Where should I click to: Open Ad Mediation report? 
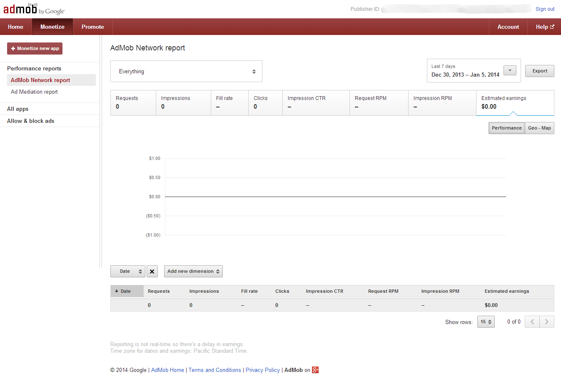pos(34,92)
